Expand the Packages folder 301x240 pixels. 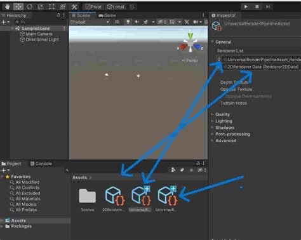pos(2,226)
